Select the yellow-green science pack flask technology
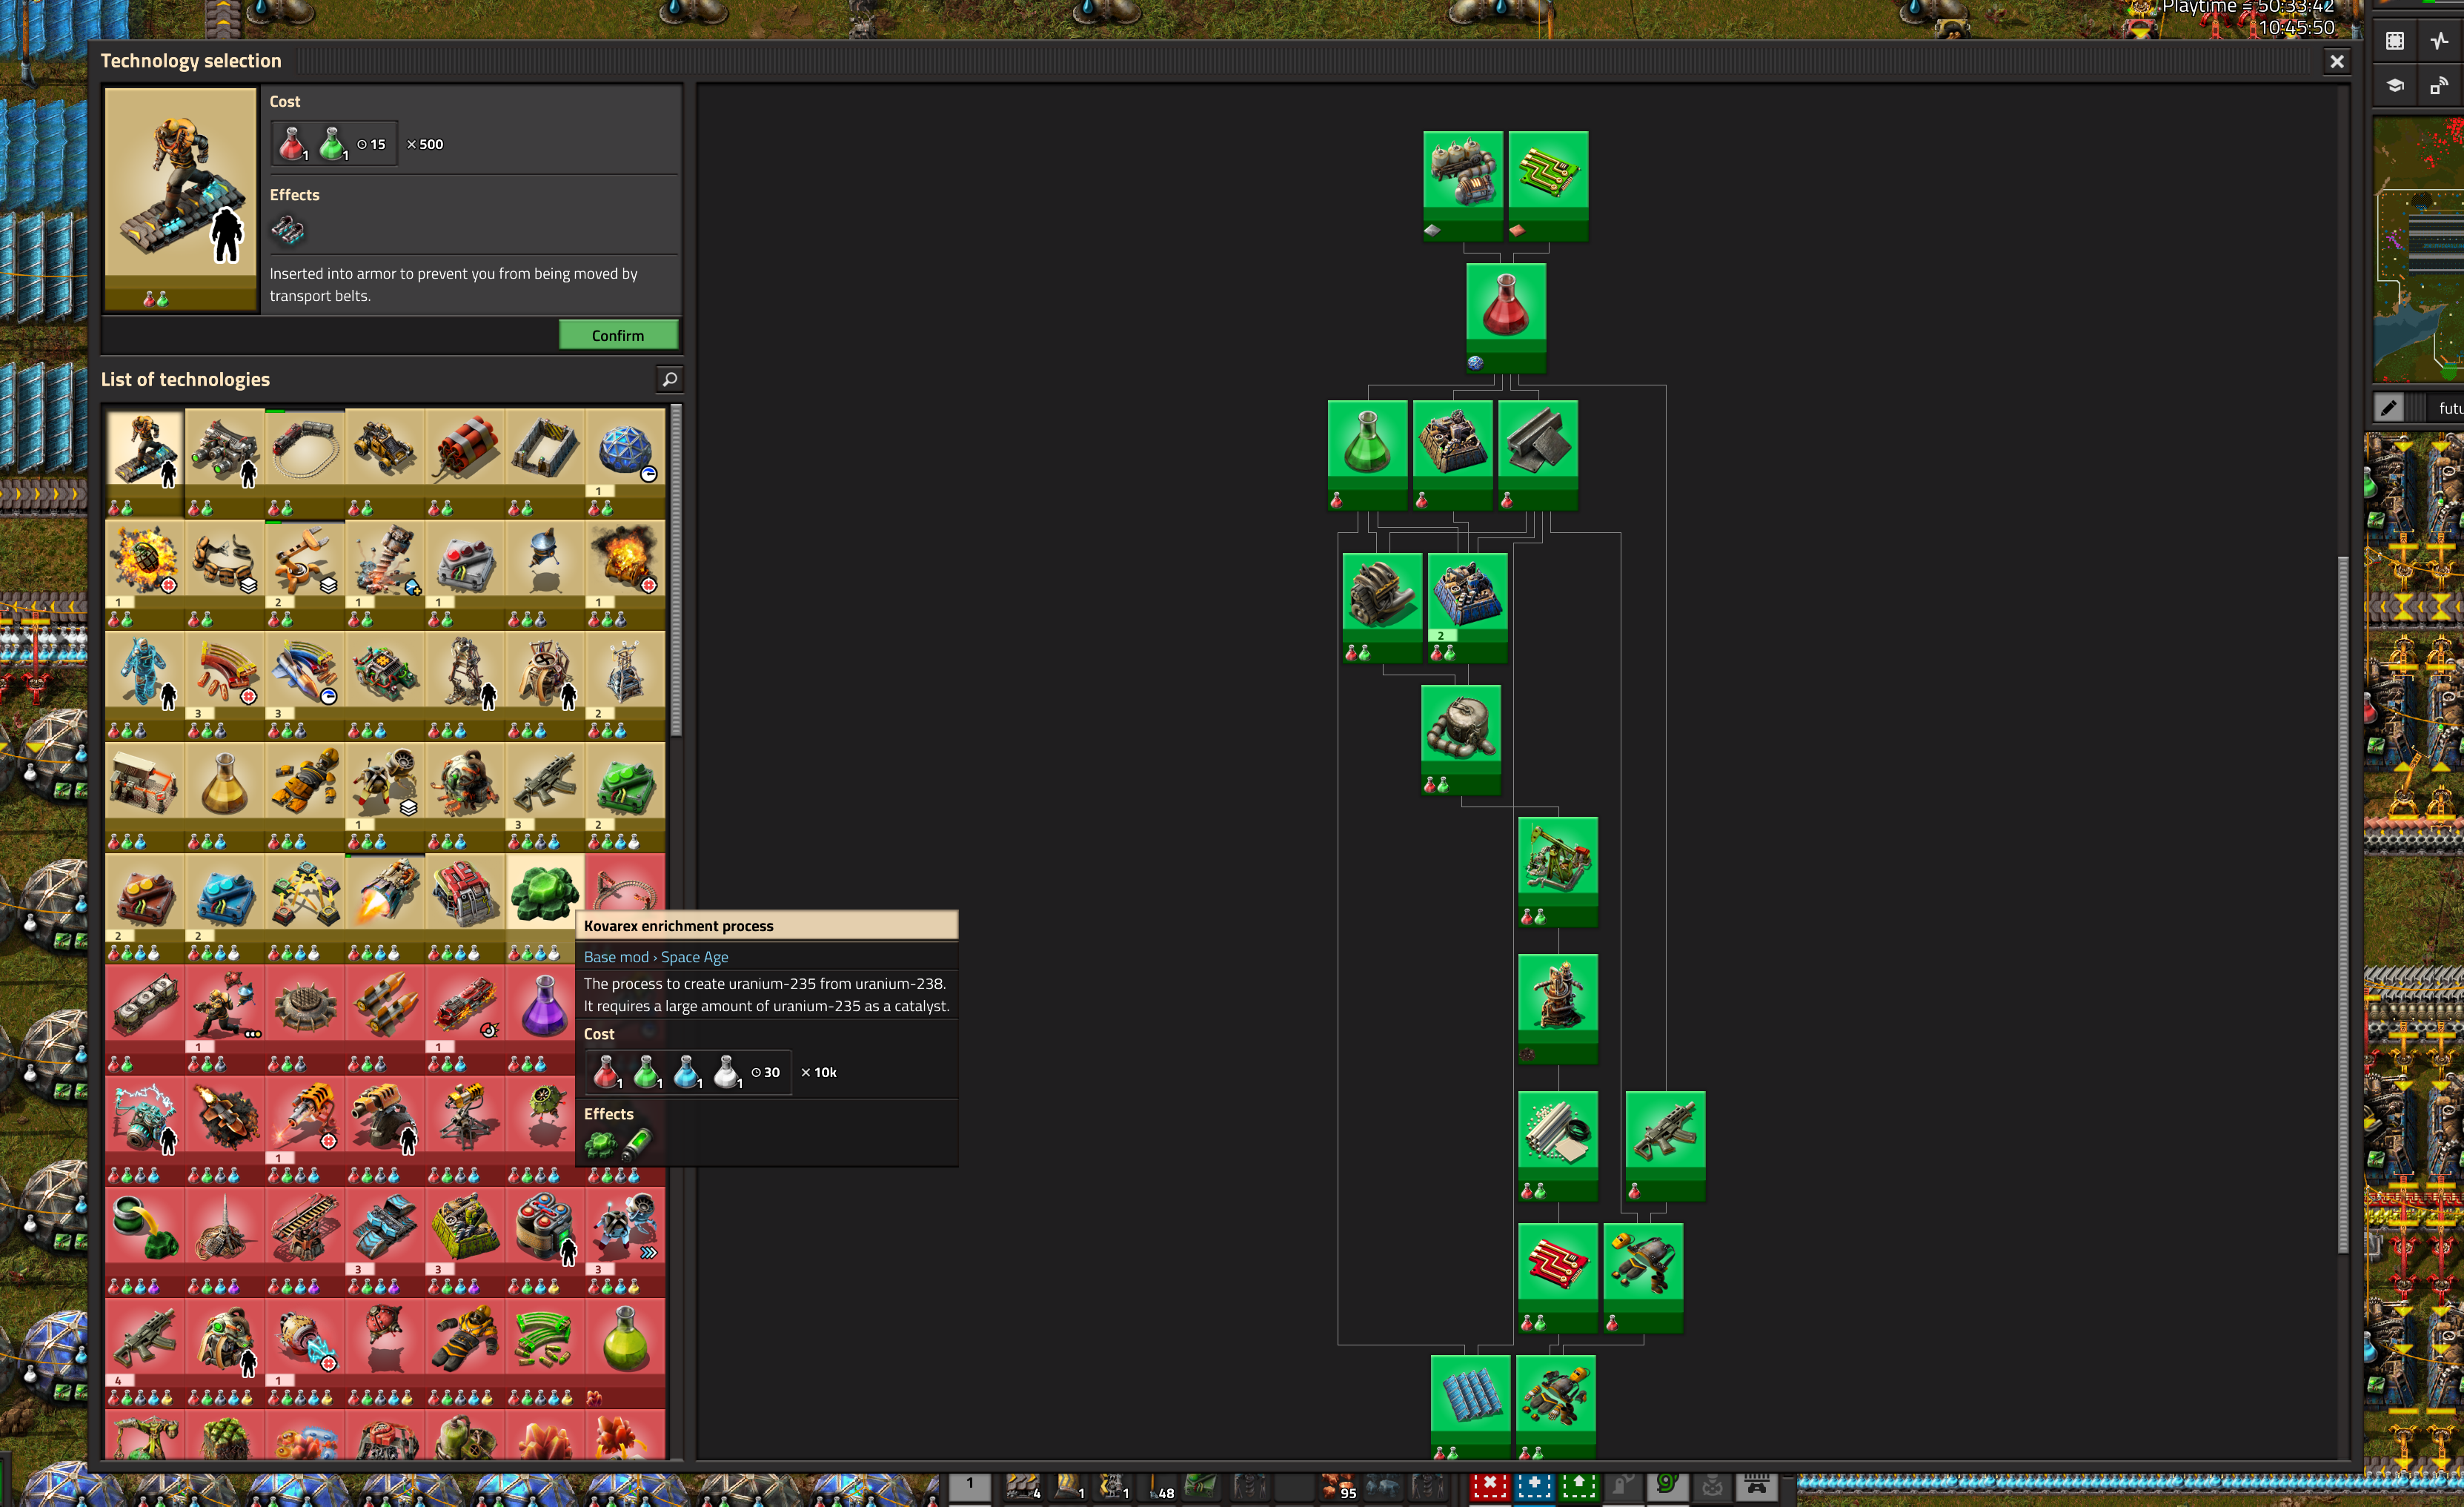This screenshot has width=2464, height=1507. pyautogui.click(x=625, y=1352)
